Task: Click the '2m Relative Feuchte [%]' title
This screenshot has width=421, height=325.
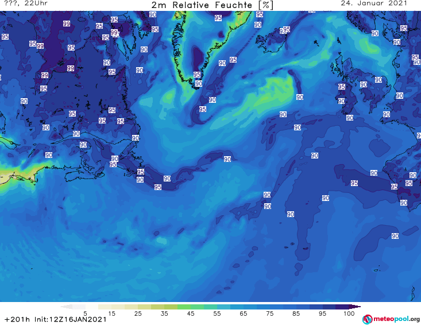Action: coord(212,5)
